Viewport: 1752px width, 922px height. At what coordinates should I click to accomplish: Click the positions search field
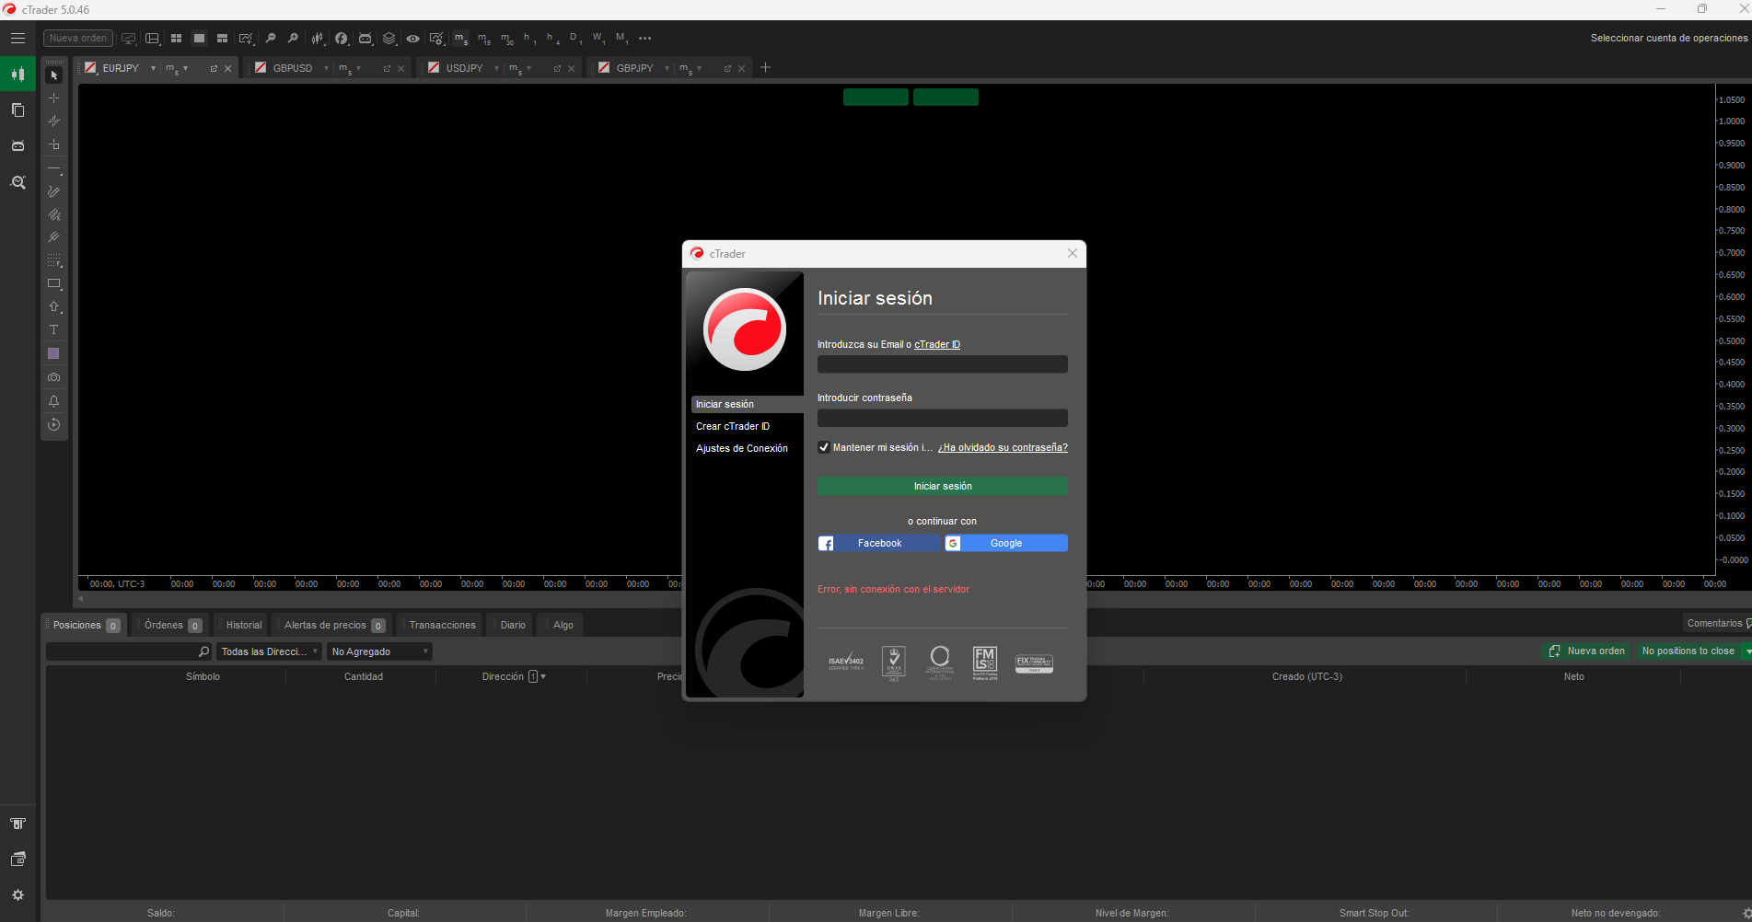coord(129,651)
